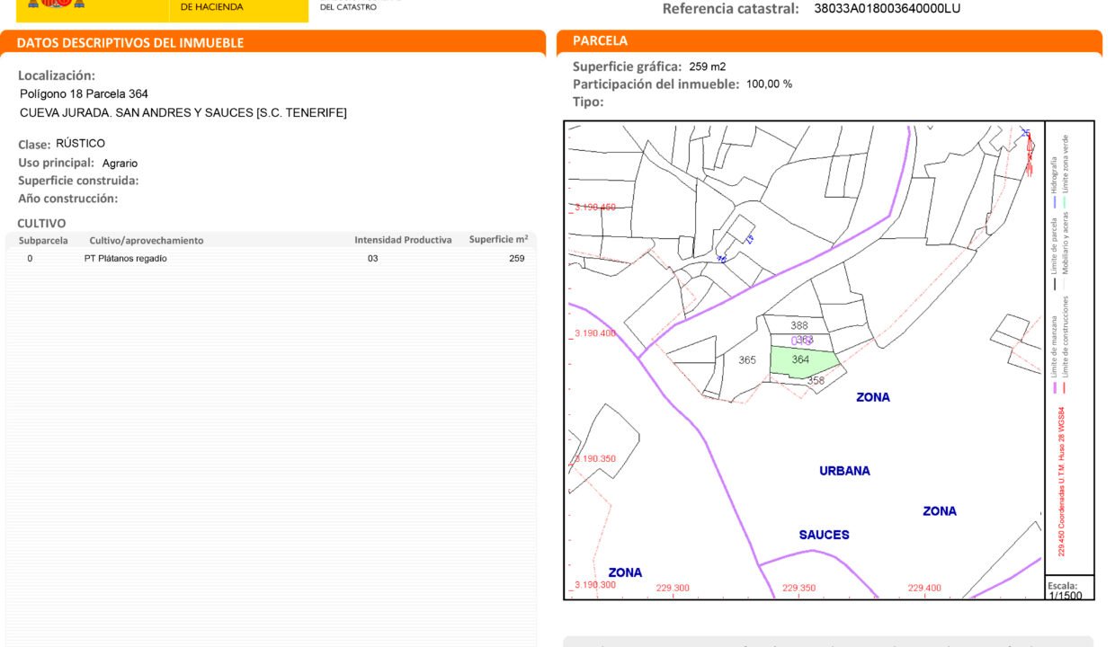Click the 'Superficie m²' column header

498,239
